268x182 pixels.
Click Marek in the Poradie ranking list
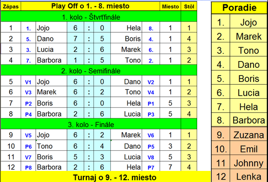tap(249, 37)
